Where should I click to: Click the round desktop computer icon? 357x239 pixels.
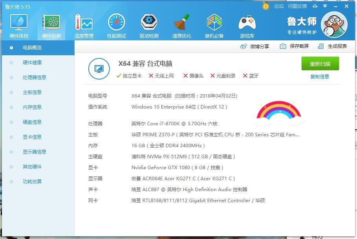[99, 69]
